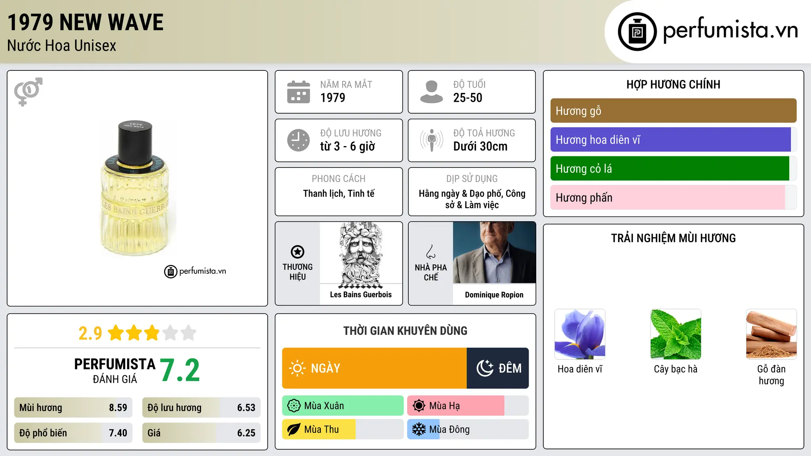Screen dimensions: 811x456
Task: Click the Hoa diên vĩ note caption
Action: [x=580, y=369]
